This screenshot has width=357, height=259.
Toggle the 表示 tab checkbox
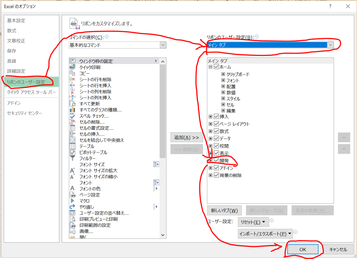(216, 153)
